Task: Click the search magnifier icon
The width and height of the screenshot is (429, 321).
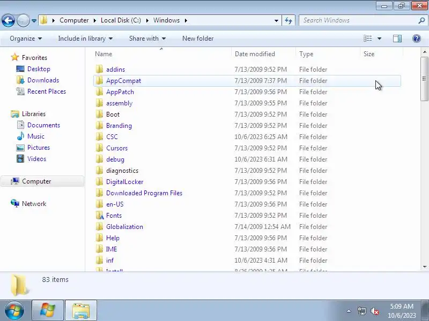Action: tap(421, 20)
